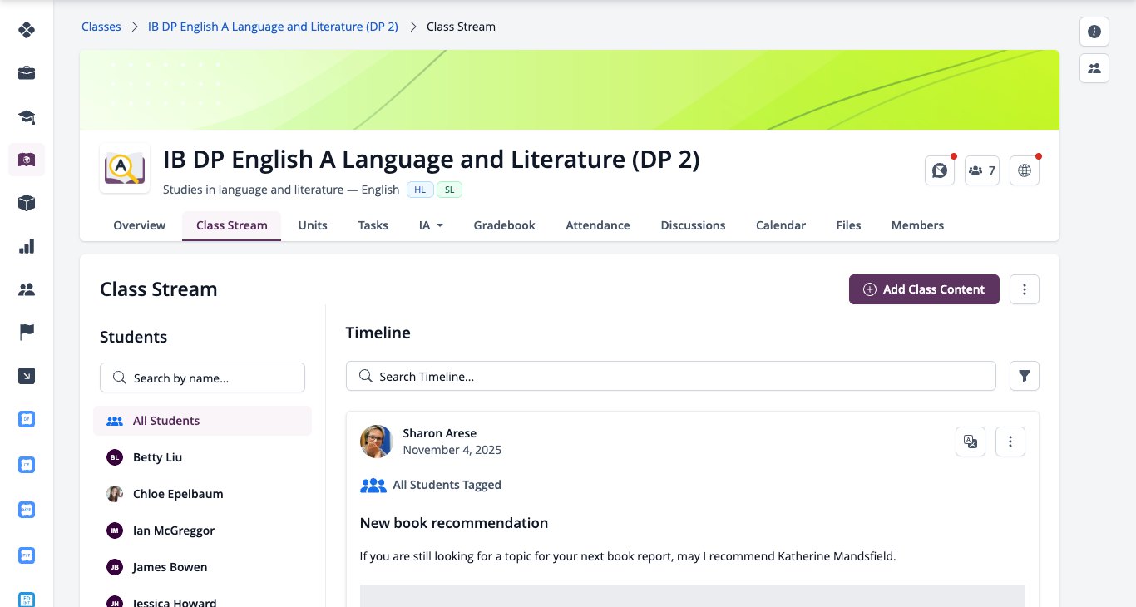Open the briefcase icon in left sidebar
Image resolution: width=1136 pixels, height=607 pixels.
(27, 73)
